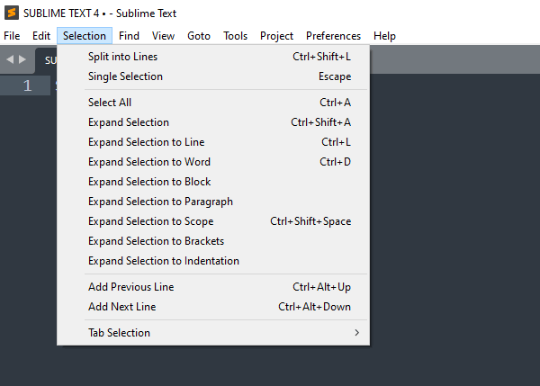The width and height of the screenshot is (540, 386).
Task: Choose Add Next Line
Action: (213, 307)
